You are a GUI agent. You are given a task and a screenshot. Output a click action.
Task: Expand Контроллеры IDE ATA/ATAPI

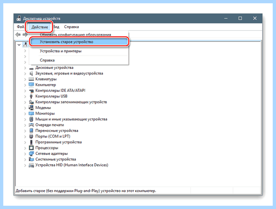tap(25, 90)
